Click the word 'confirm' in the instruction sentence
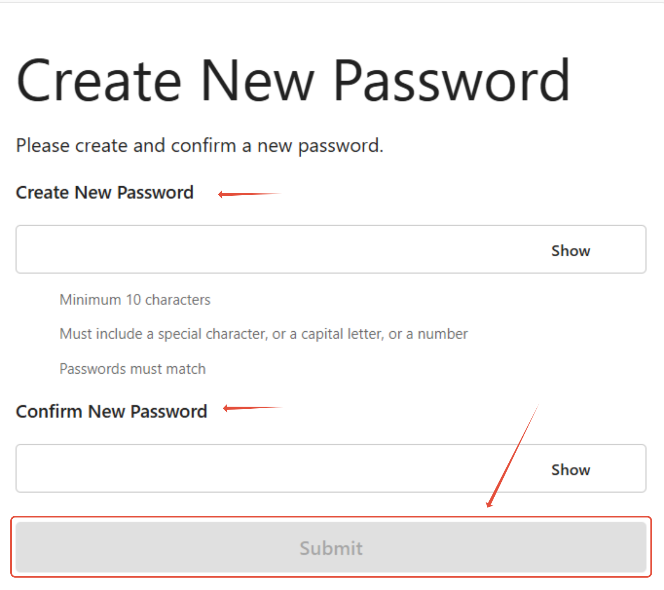Image resolution: width=664 pixels, height=590 pixels. pos(203,145)
